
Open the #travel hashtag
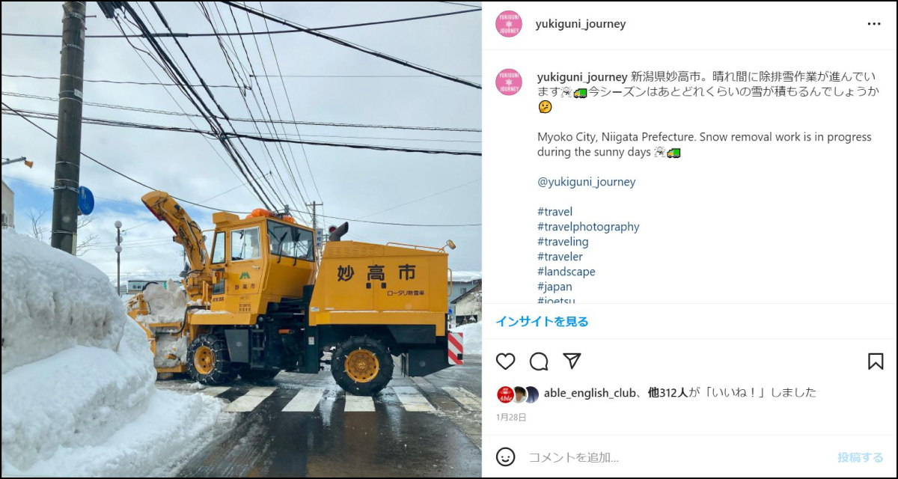coord(555,212)
